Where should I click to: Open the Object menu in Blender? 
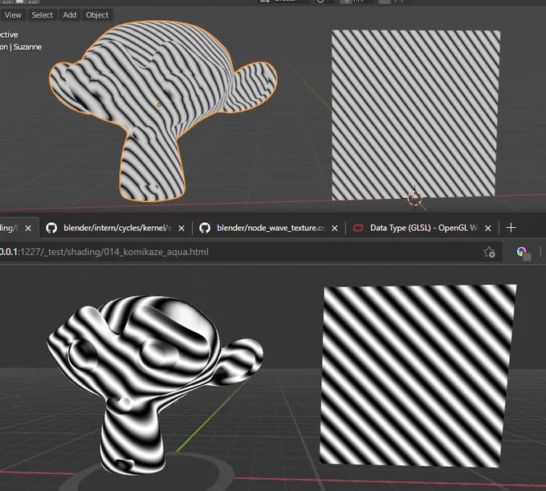click(x=97, y=15)
